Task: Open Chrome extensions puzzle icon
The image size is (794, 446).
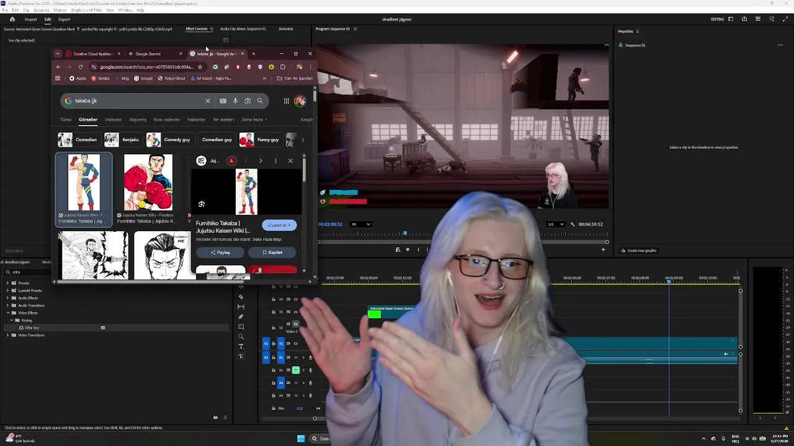Action: 283,67
